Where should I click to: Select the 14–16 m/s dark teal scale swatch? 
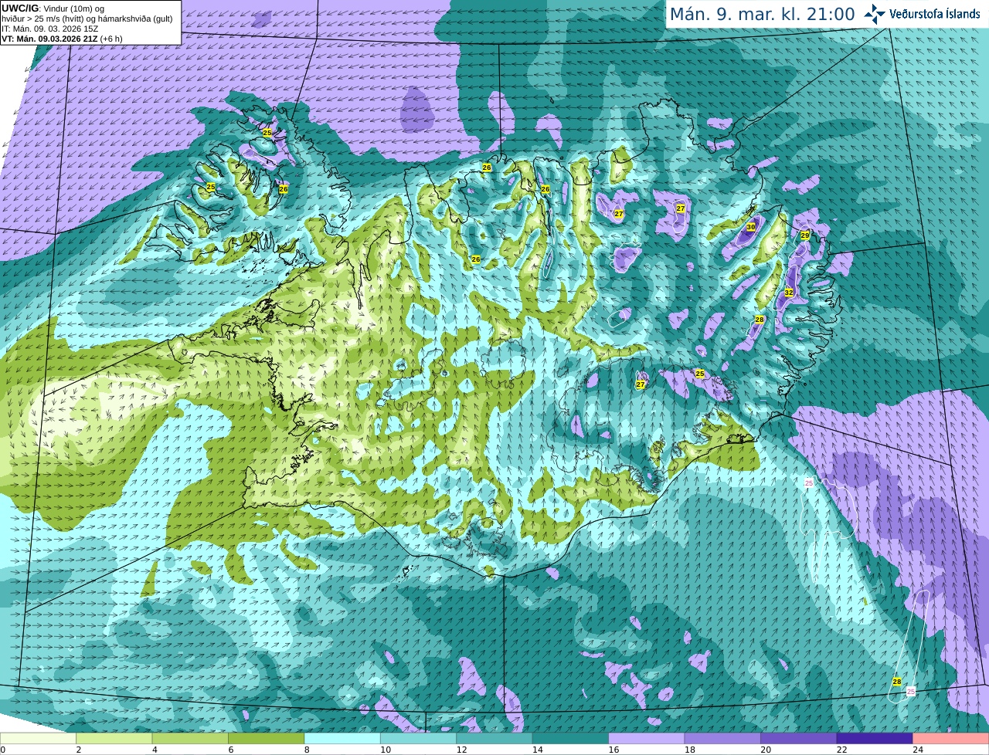click(x=570, y=738)
